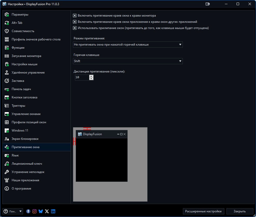Increase snap distance with up arrow

coord(91,76)
